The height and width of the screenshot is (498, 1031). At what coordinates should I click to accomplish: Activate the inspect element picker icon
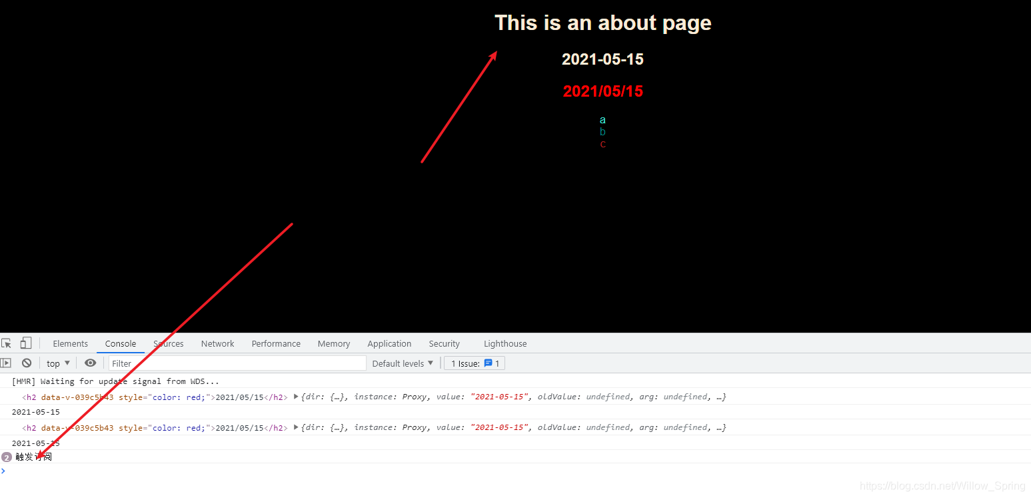(7, 343)
